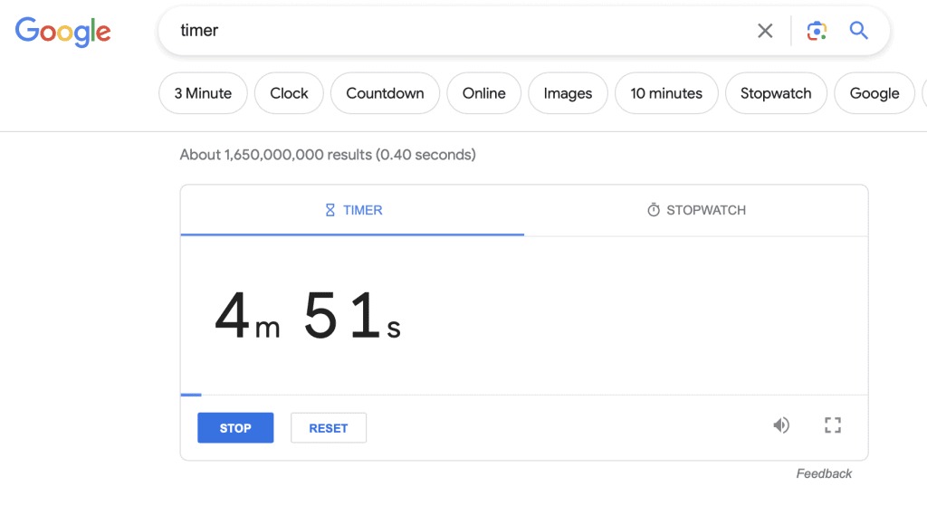Open Google Lens image search
This screenshot has height=515, width=927.
pos(817,31)
